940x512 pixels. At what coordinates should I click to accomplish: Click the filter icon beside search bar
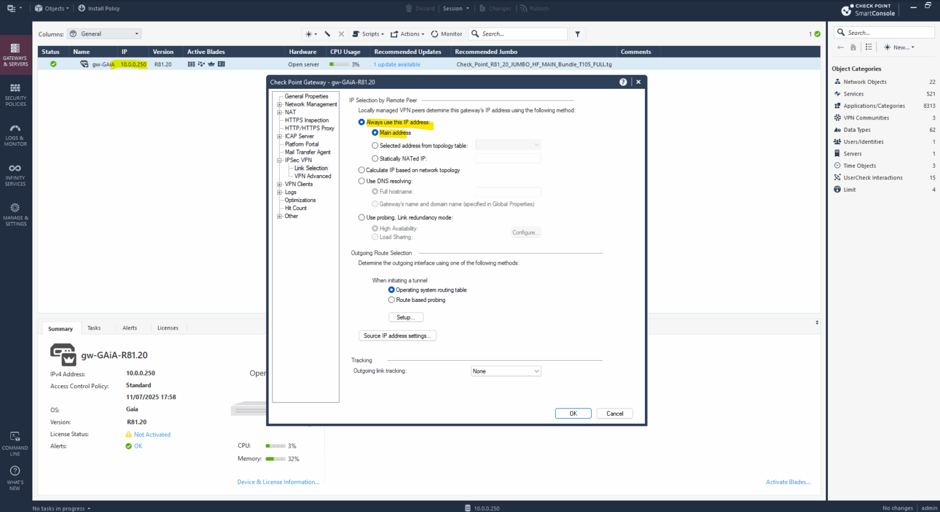click(577, 34)
